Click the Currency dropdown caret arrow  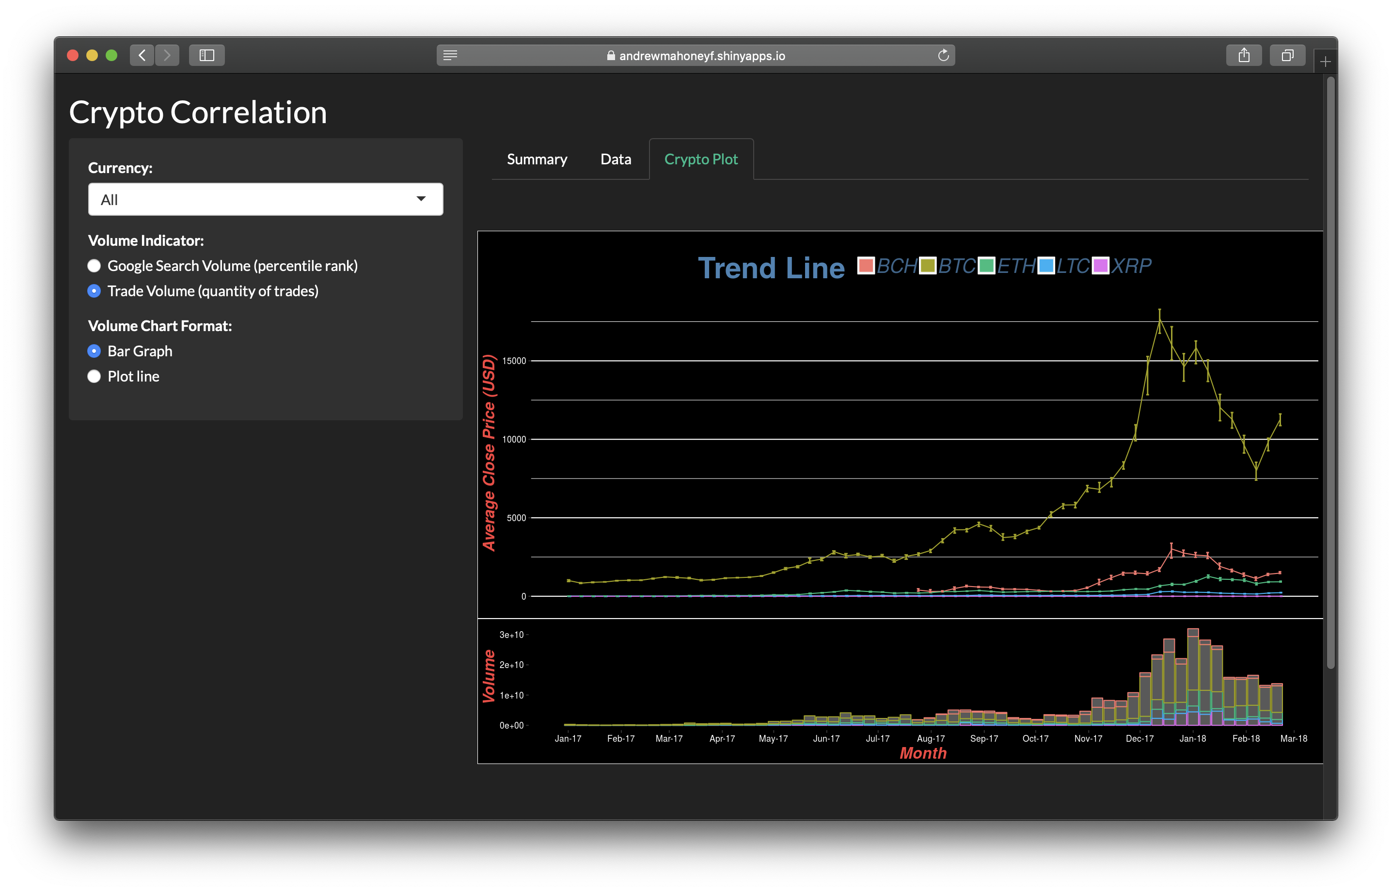[421, 199]
